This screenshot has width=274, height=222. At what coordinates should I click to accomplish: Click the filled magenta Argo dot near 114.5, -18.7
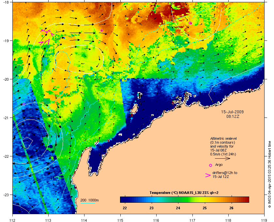click(x=101, y=30)
